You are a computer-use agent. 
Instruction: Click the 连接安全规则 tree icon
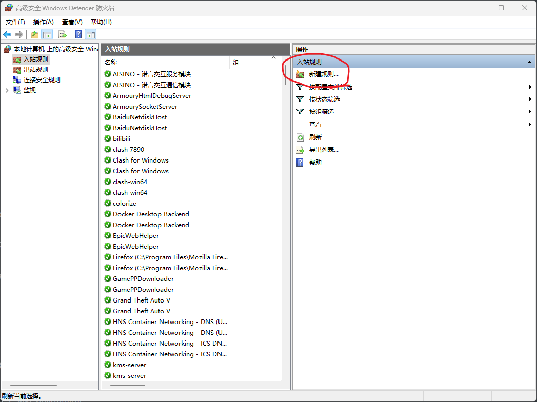click(x=17, y=80)
